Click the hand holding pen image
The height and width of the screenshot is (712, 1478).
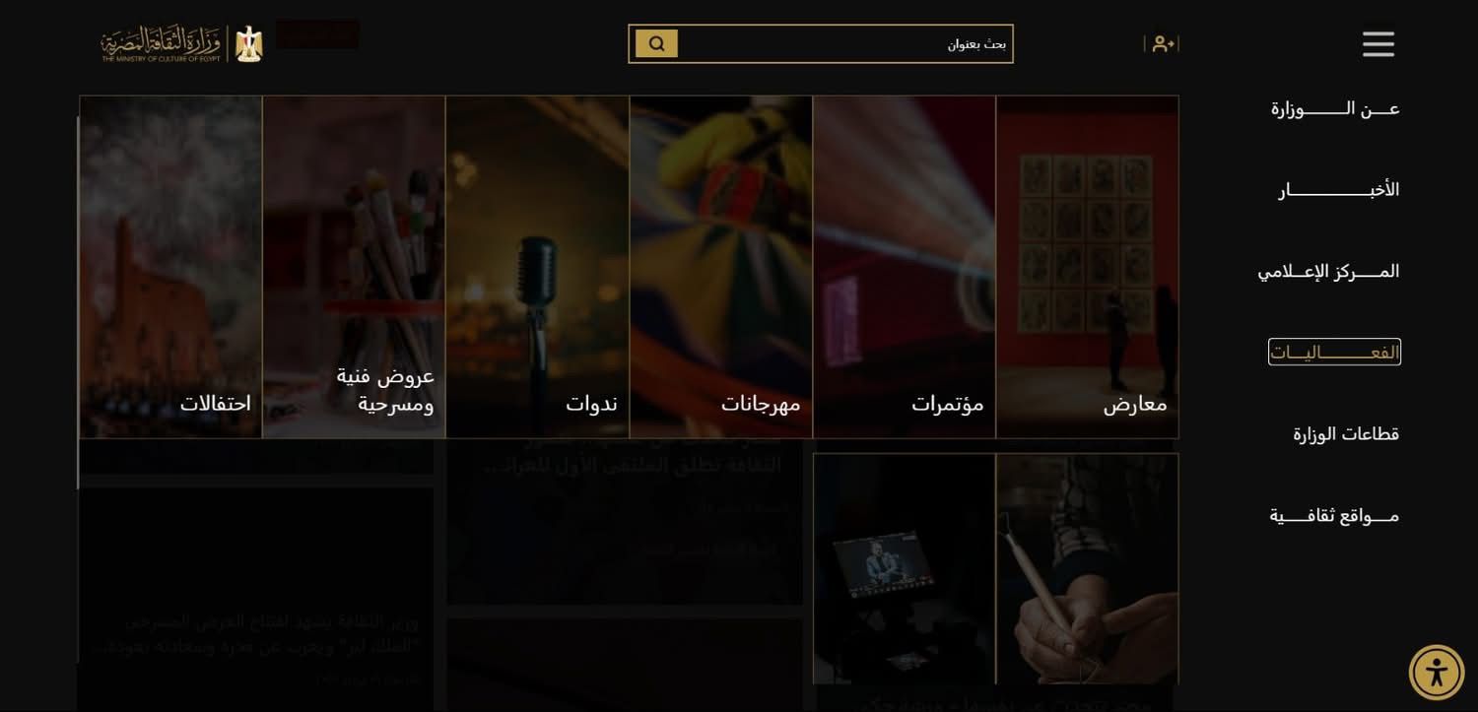[1087, 568]
